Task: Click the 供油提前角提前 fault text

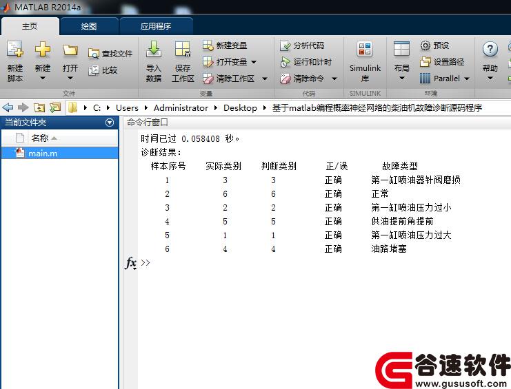Action: (402, 222)
